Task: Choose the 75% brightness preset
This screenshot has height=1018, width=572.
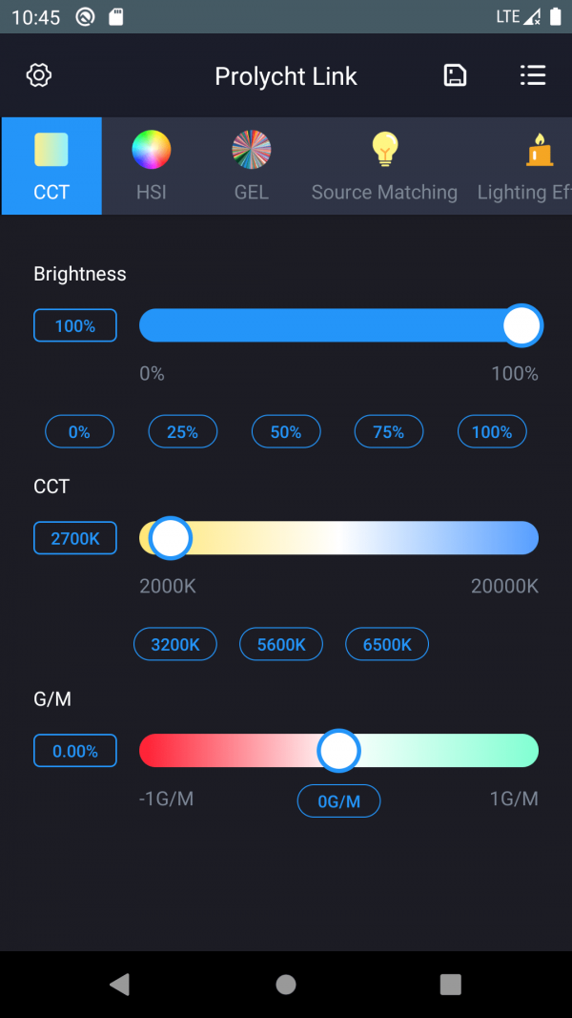Action: pos(389,432)
